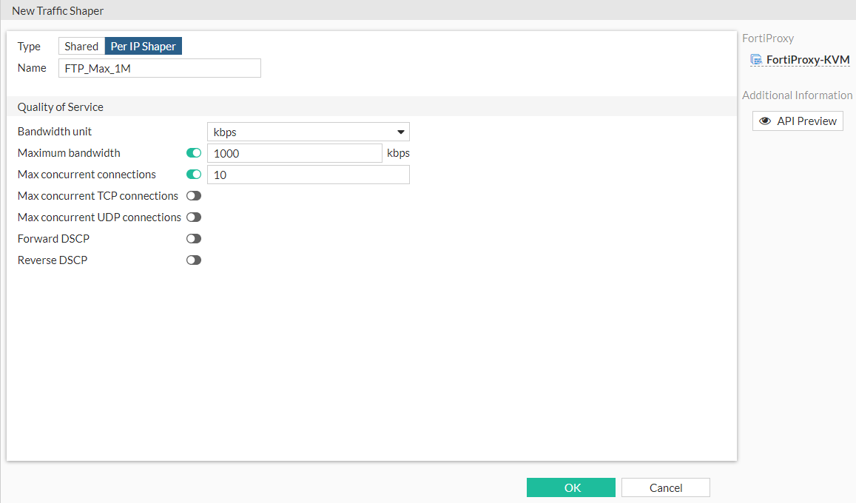
Task: Edit the Name field FTP_Max_1M
Action: click(159, 67)
